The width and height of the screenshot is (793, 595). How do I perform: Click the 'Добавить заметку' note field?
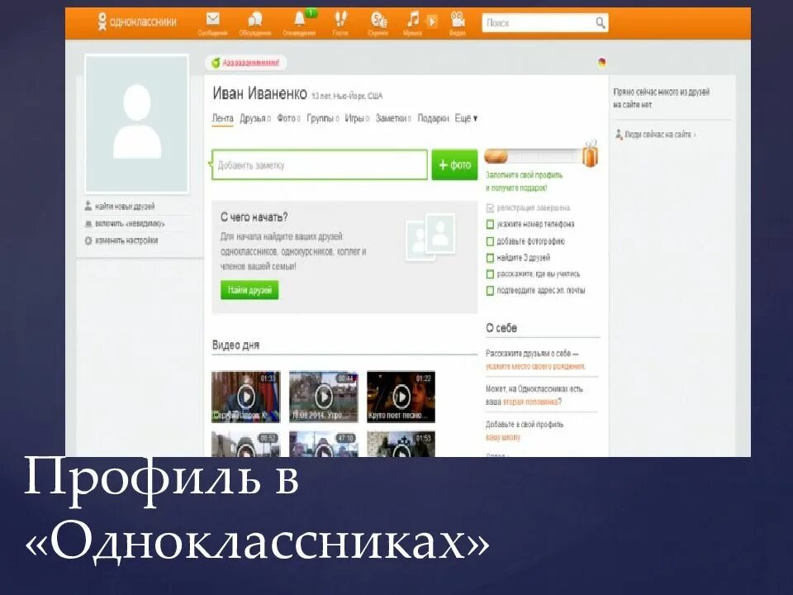pos(320,165)
